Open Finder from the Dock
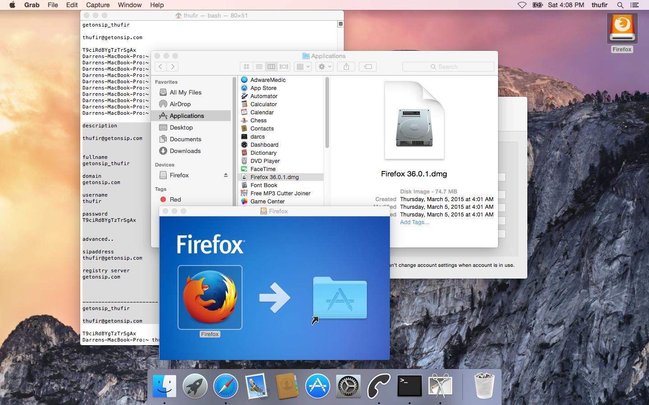649x405 pixels. 165,386
